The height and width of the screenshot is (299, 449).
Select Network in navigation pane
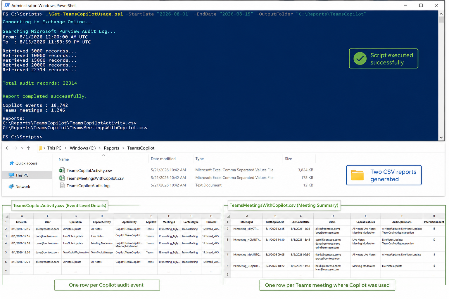[23, 187]
